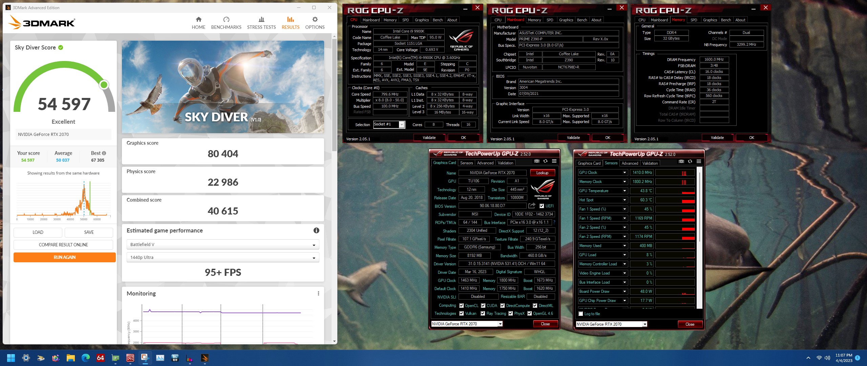This screenshot has height=366, width=867.
Task: Expand the GPU Temperature sensor dropdown
Action: coord(625,191)
